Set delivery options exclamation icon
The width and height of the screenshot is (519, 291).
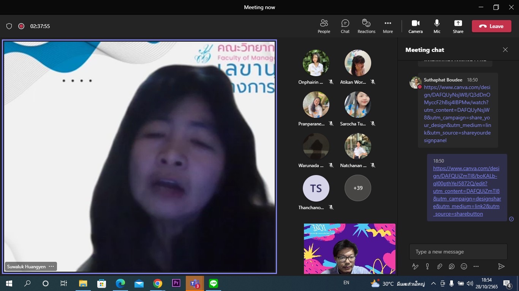[427, 266]
